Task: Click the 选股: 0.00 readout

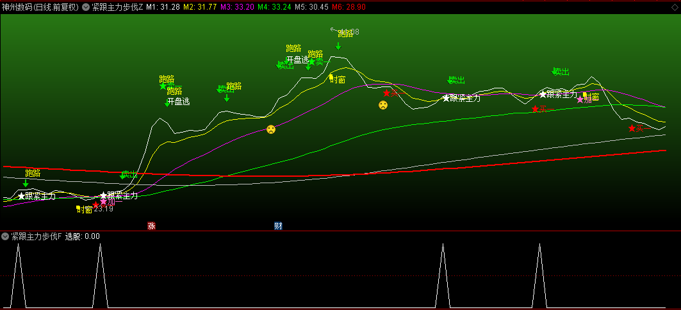Action: pos(83,236)
